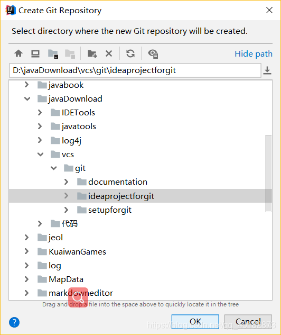This screenshot has height=335, width=281.
Task: Create a new folder icon
Action: (x=92, y=53)
